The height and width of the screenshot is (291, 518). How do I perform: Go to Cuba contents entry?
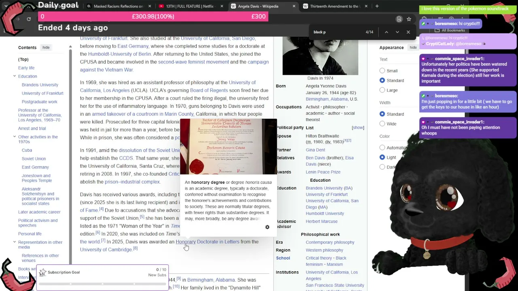point(27,150)
